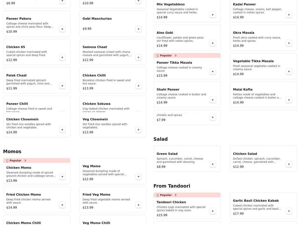Add Green Salad to the order
This screenshot has width=300, height=225.
click(212, 163)
